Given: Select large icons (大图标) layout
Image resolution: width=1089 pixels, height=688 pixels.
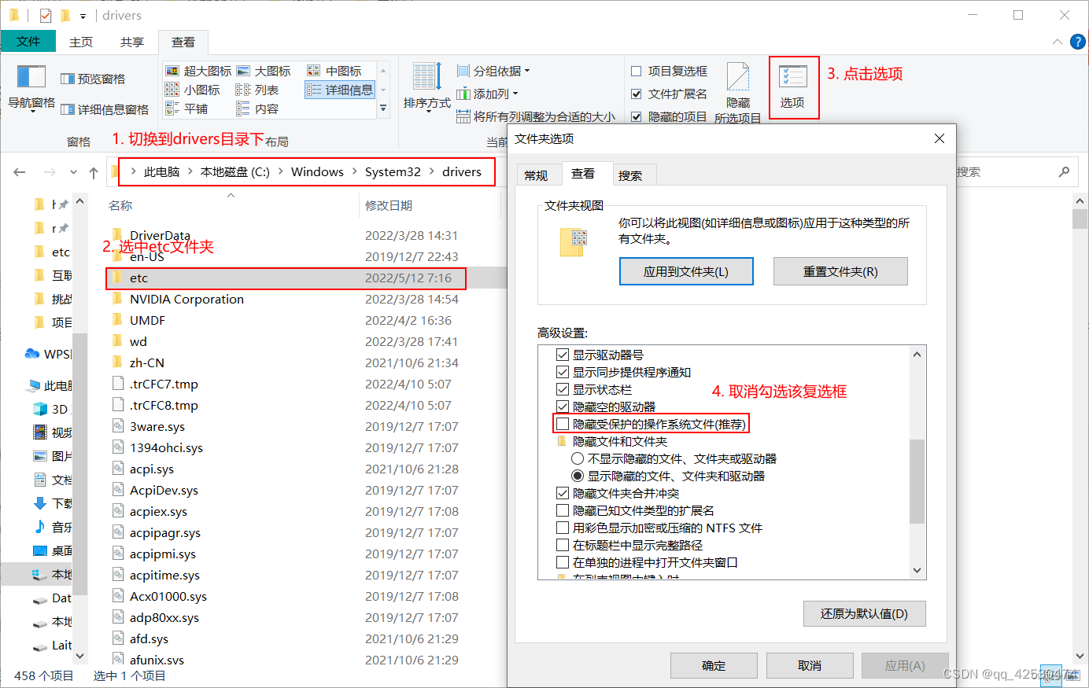Looking at the screenshot, I should 264,71.
